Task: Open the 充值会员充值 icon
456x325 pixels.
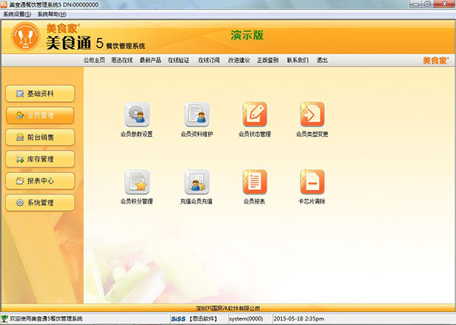Action: coord(197,181)
